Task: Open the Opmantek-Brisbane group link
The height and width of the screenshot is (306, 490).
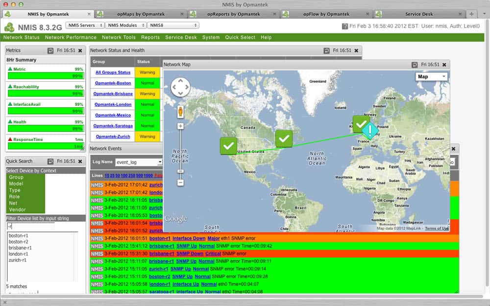Action: pyautogui.click(x=113, y=94)
